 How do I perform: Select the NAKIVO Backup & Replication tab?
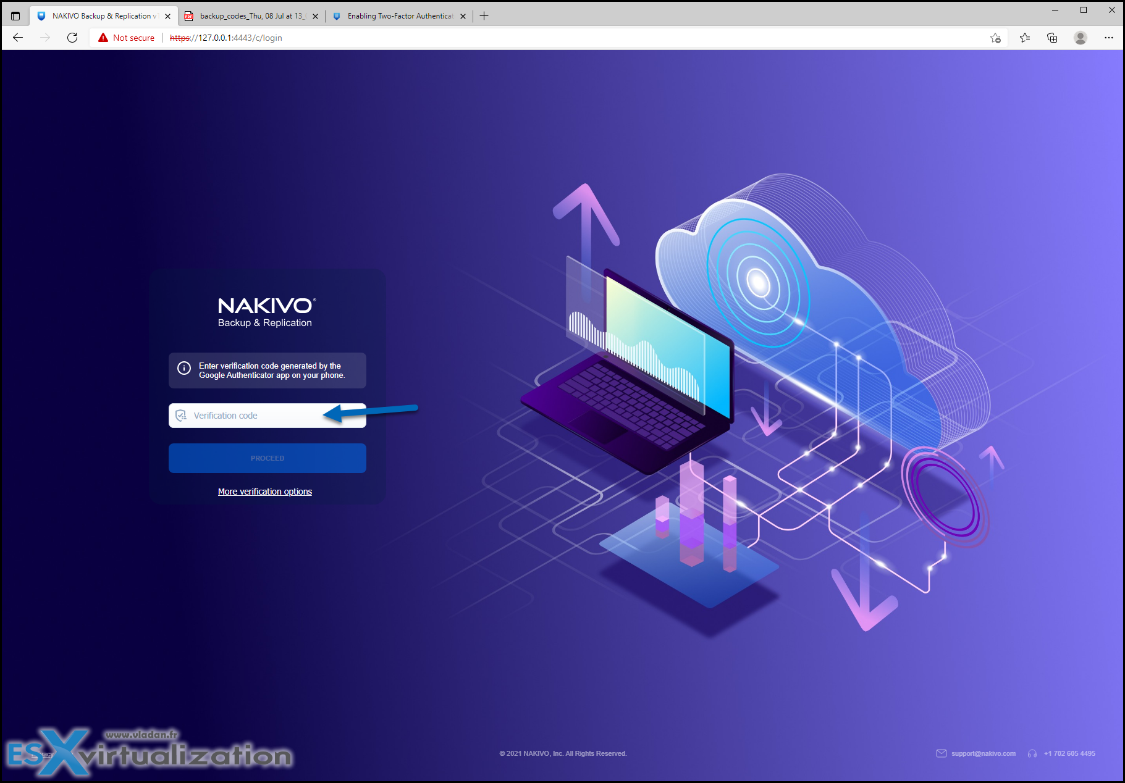[104, 16]
